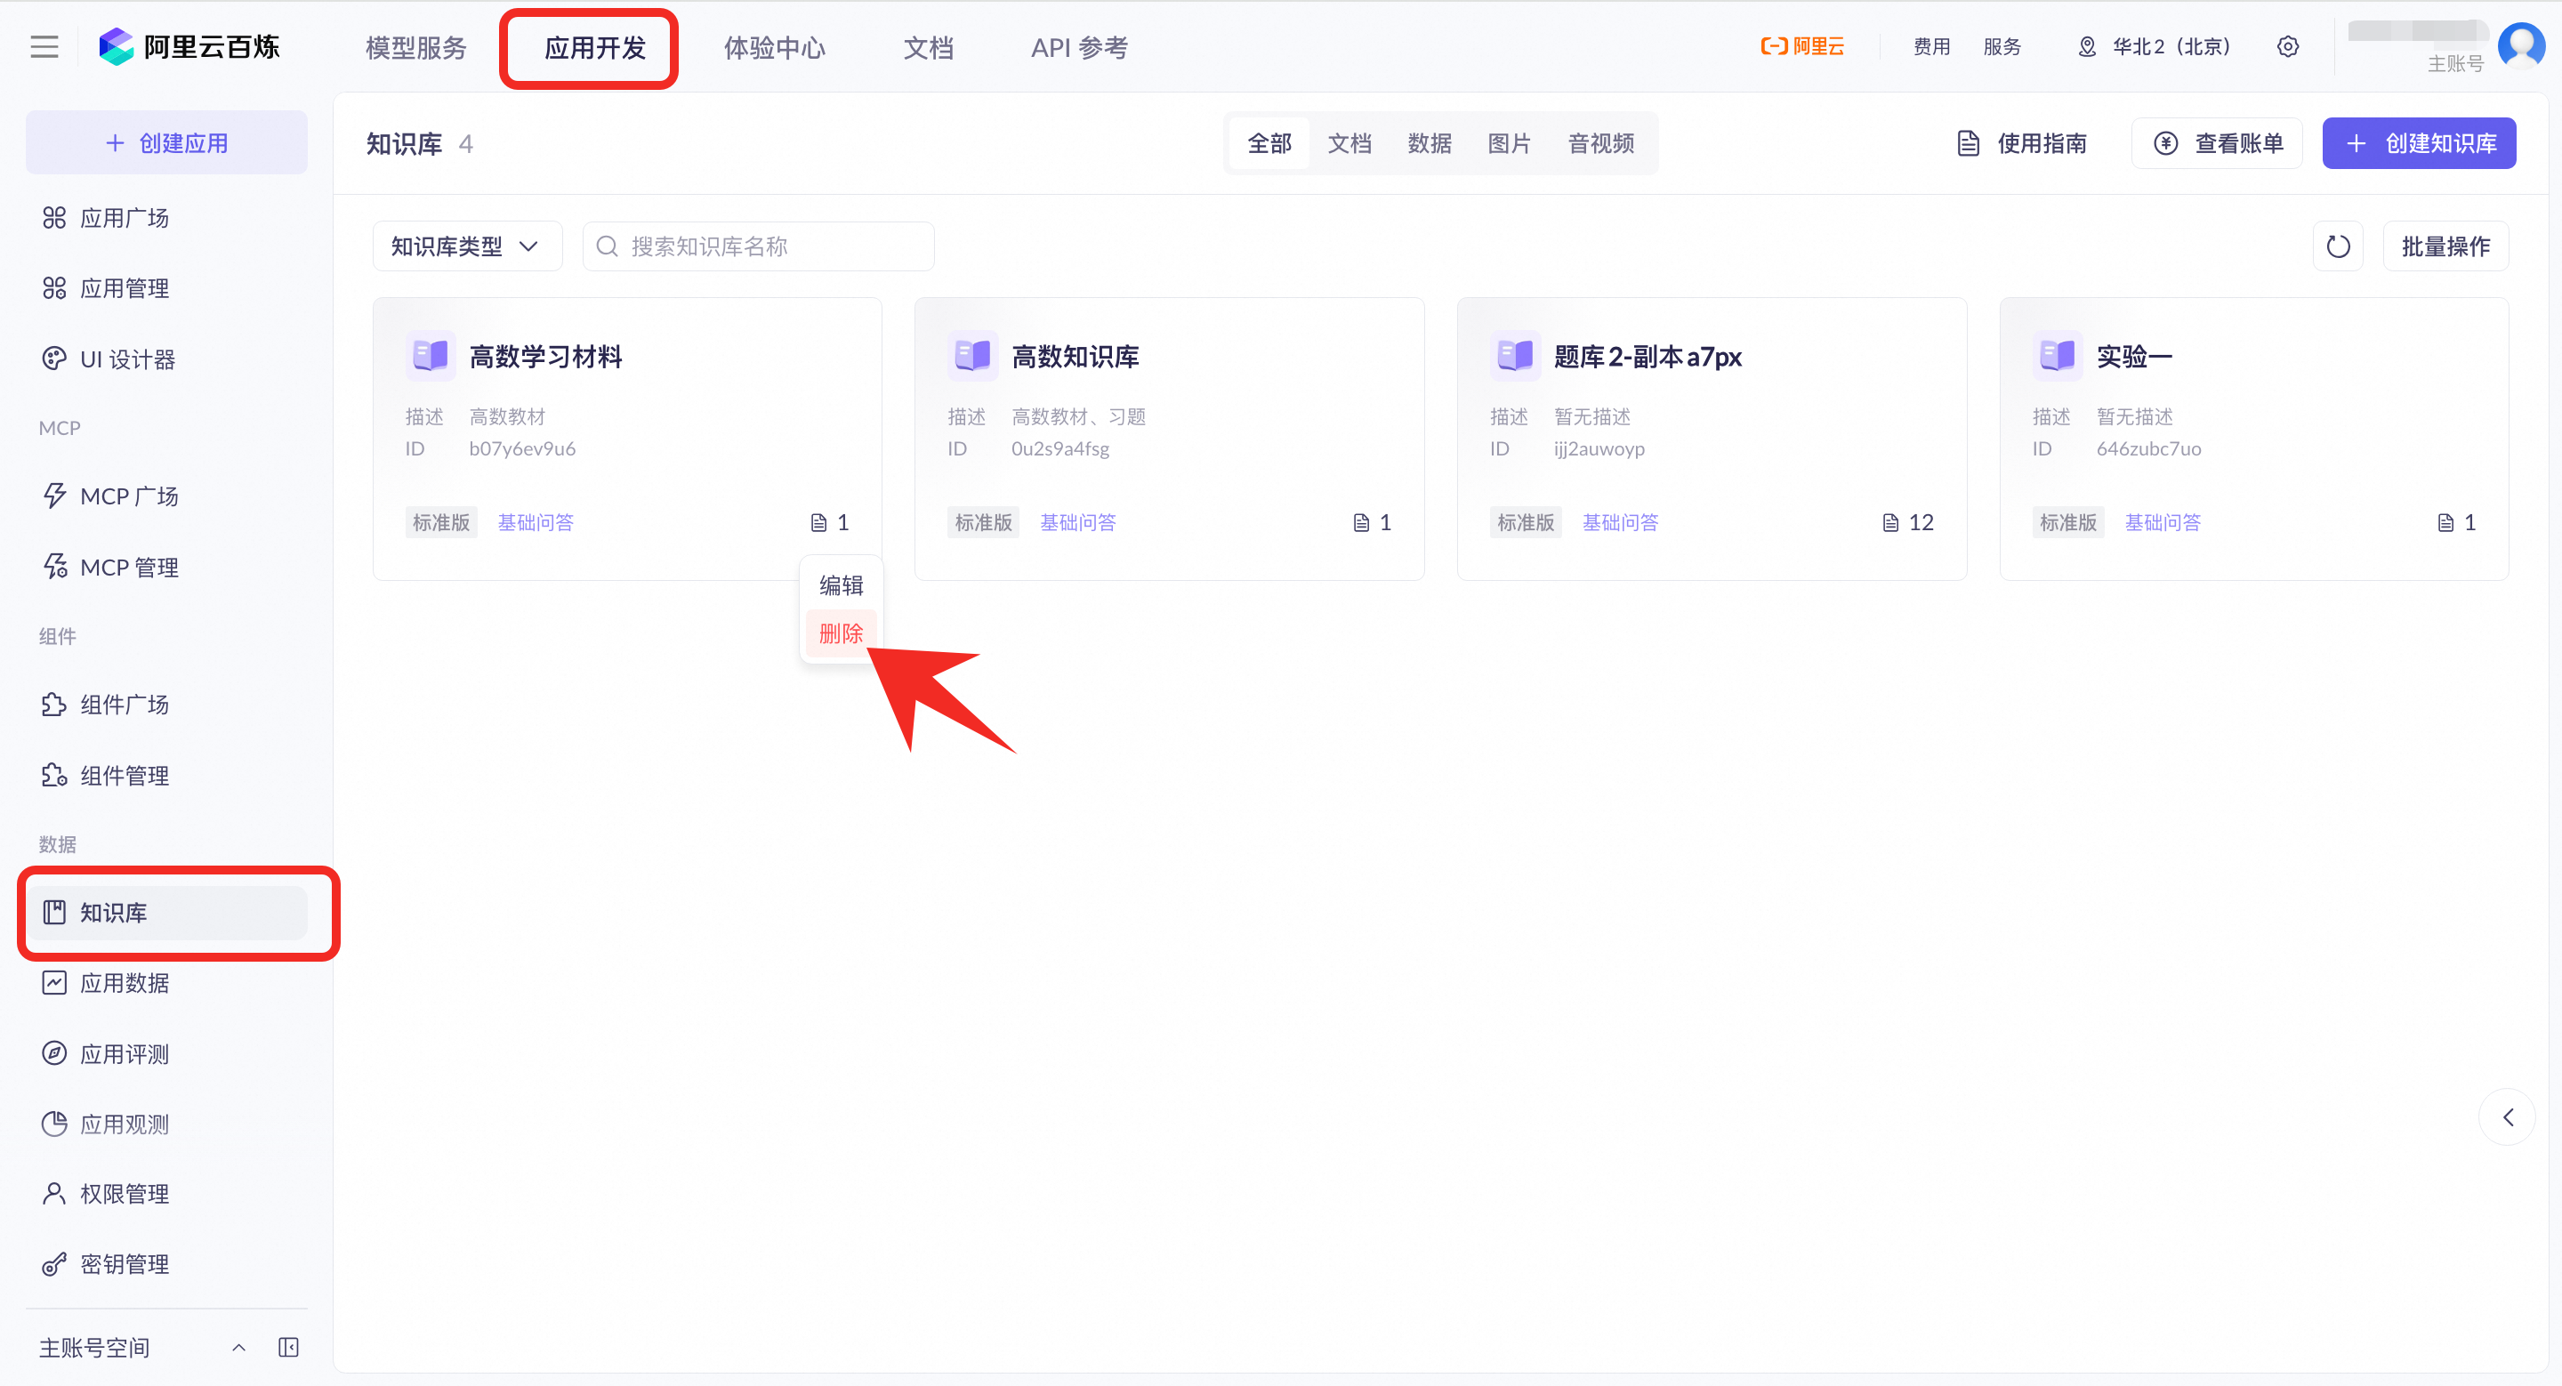Select the 音视频 filter tab
The height and width of the screenshot is (1386, 2562).
pyautogui.click(x=1600, y=143)
